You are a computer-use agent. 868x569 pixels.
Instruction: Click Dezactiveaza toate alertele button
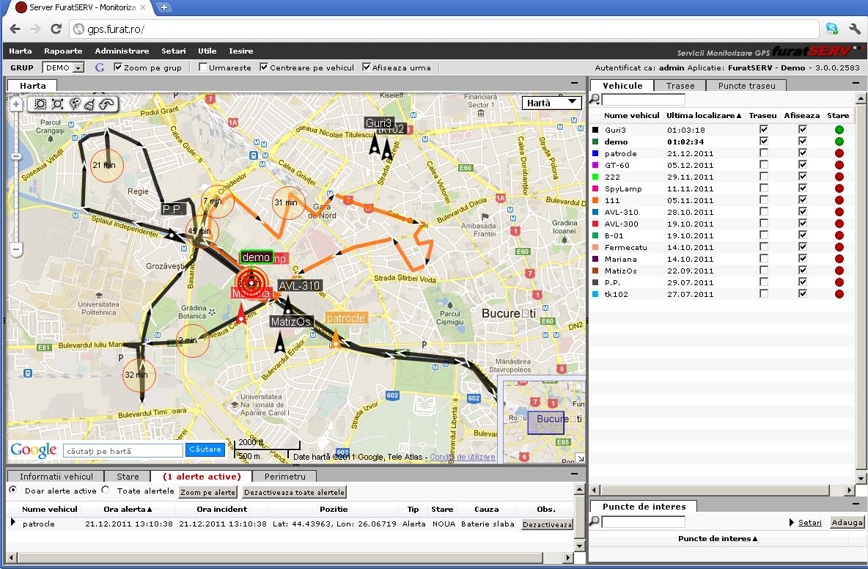tap(294, 492)
